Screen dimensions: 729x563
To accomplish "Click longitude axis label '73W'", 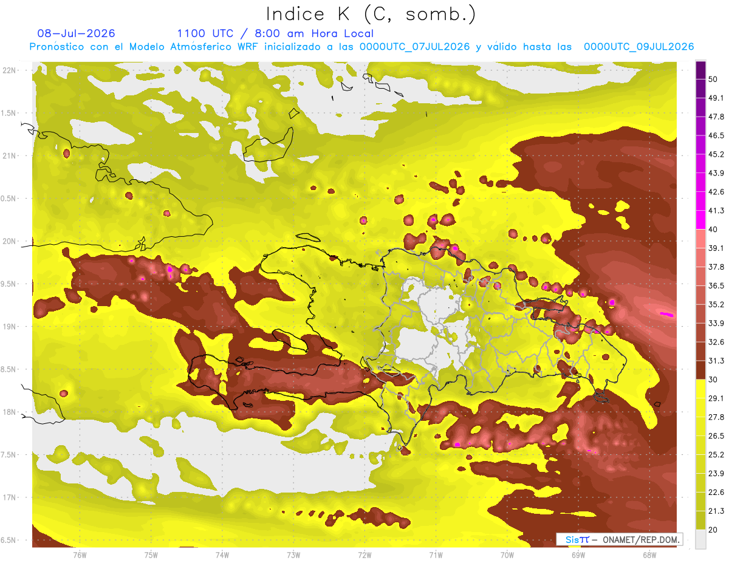I will [x=293, y=554].
